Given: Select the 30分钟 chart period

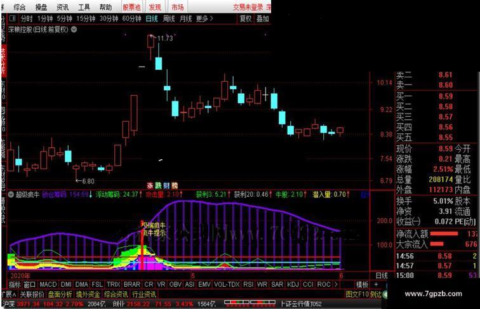Looking at the screenshot, I should click(109, 18).
